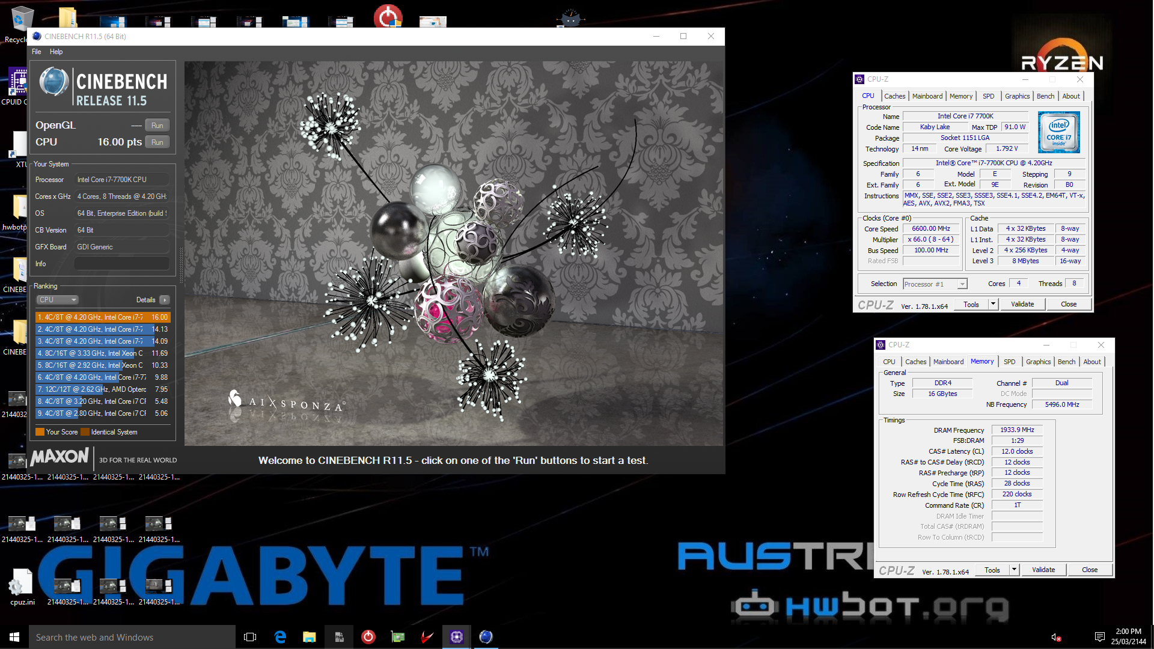1154x649 pixels.
Task: Click the upper CPU-Z title bar icon
Action: 860,79
